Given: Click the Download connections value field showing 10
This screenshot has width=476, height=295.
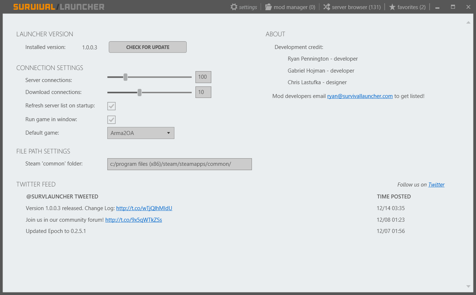Looking at the screenshot, I should 203,92.
